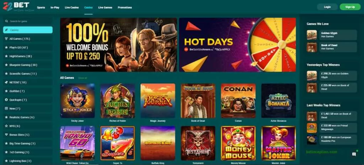This screenshot has width=364, height=165.
Task: Click the NETENT provider icon
Action: [x=6, y=82]
